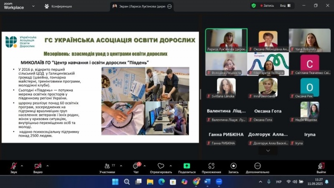Open the more options (Дополнительно) menu
This screenshot has height=188, width=334.
(258, 166)
